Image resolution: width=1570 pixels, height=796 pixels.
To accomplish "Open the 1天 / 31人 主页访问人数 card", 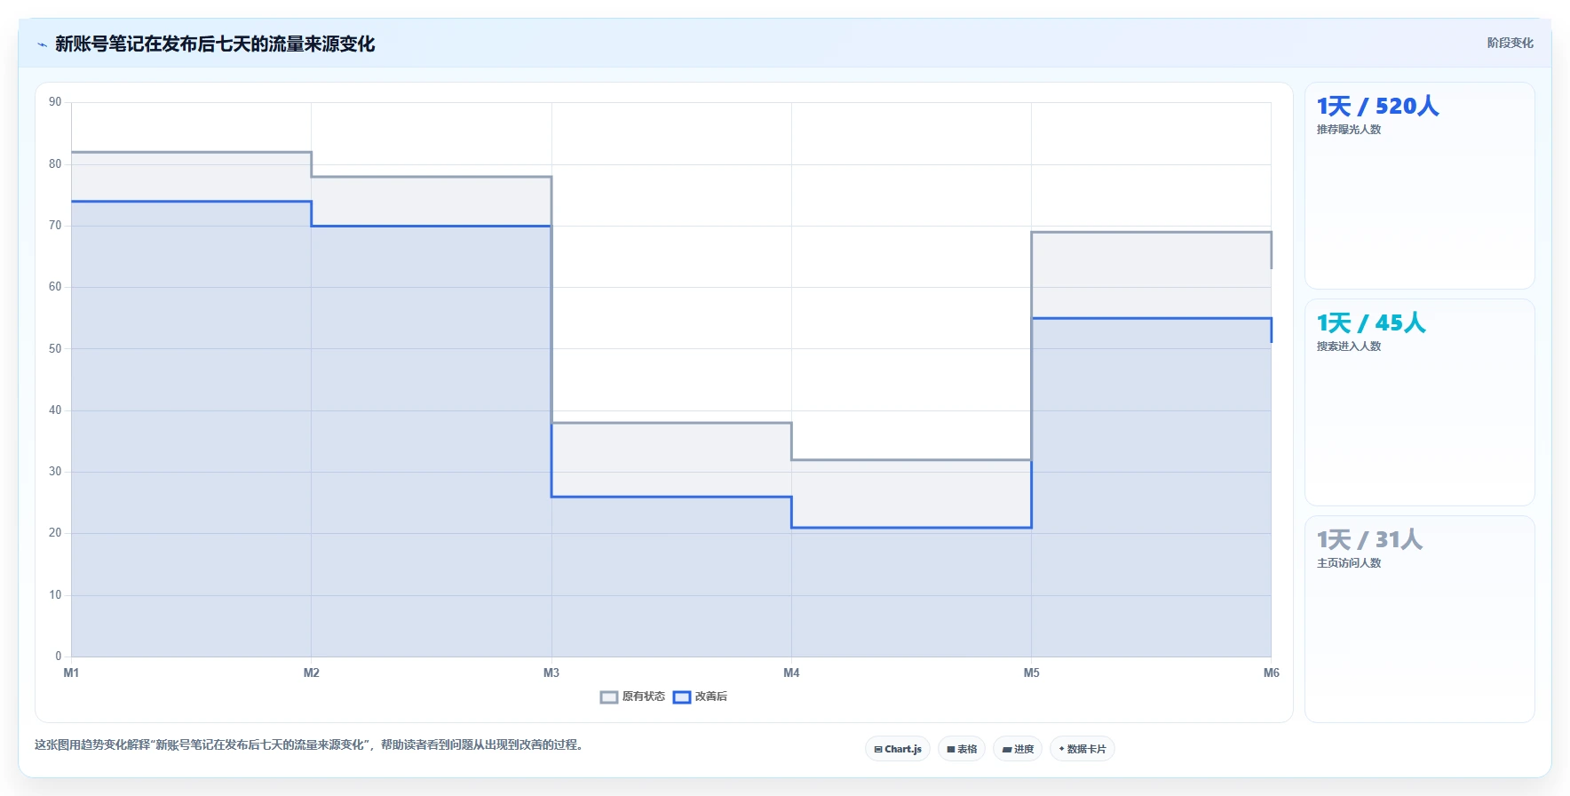I will pyautogui.click(x=1420, y=619).
